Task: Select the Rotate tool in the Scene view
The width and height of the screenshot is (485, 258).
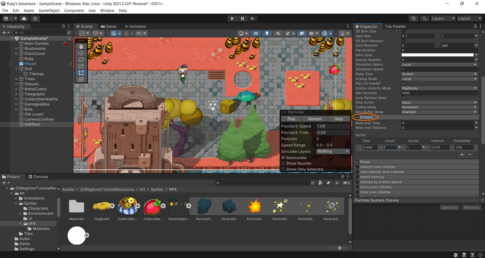Action: 81,59
